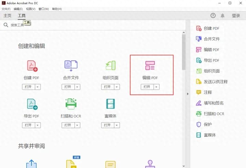Open the 文件(F) menu
The width and height of the screenshot is (246, 168).
click(6, 9)
